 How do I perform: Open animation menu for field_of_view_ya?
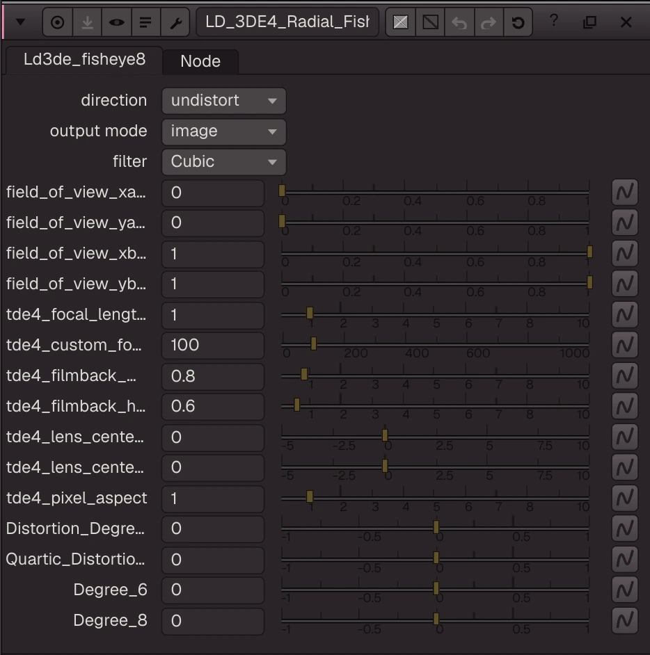(625, 223)
